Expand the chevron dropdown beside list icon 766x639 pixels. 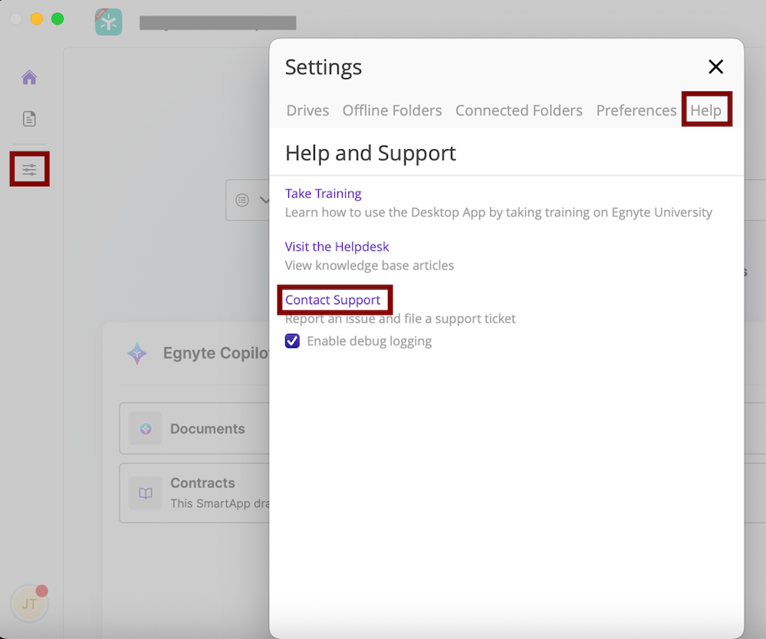[266, 200]
